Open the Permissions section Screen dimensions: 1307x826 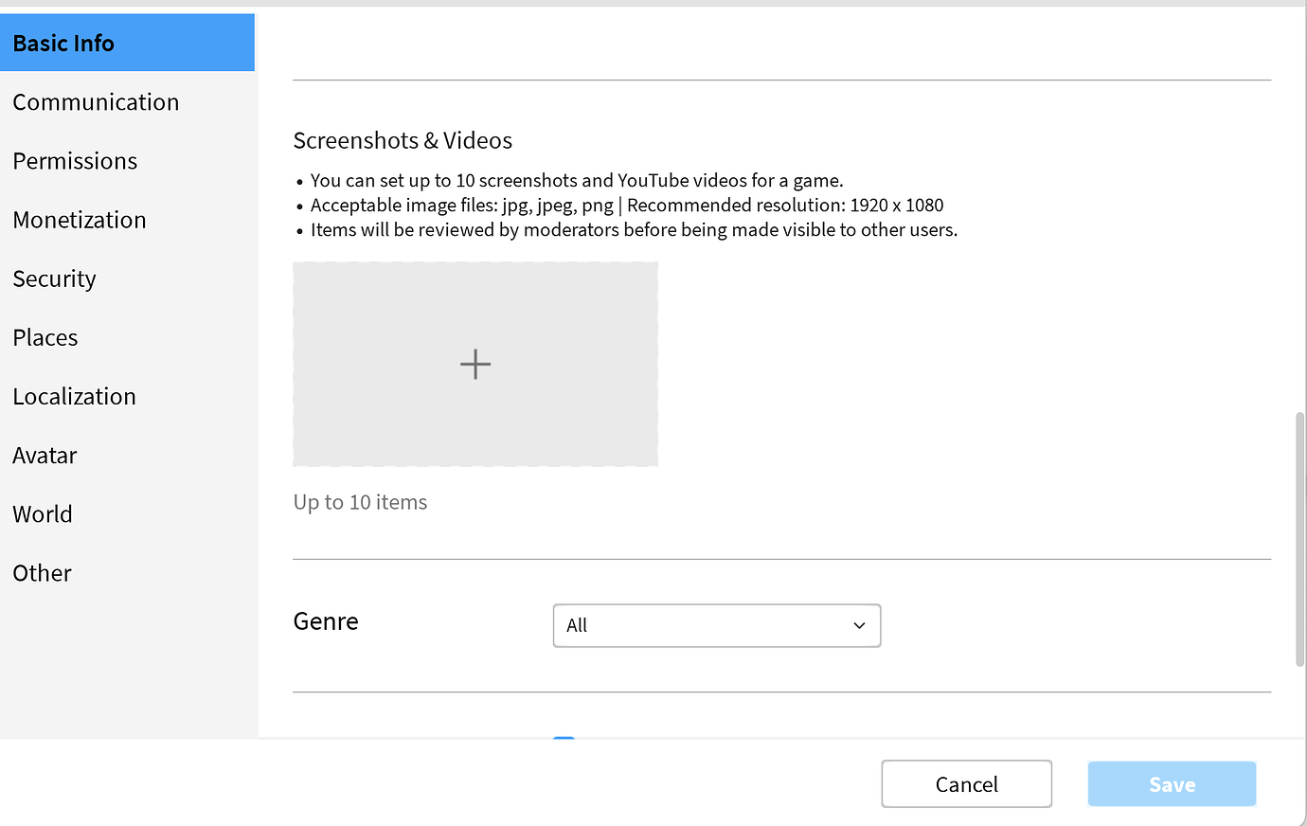[74, 160]
